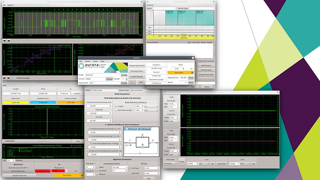320x180 pixels.
Task: Open the units dropdown for the Length In scope
Action: (174, 121)
